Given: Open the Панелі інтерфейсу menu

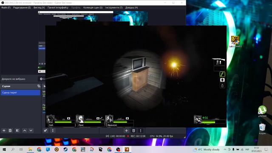Looking at the screenshot, I should (58, 8).
